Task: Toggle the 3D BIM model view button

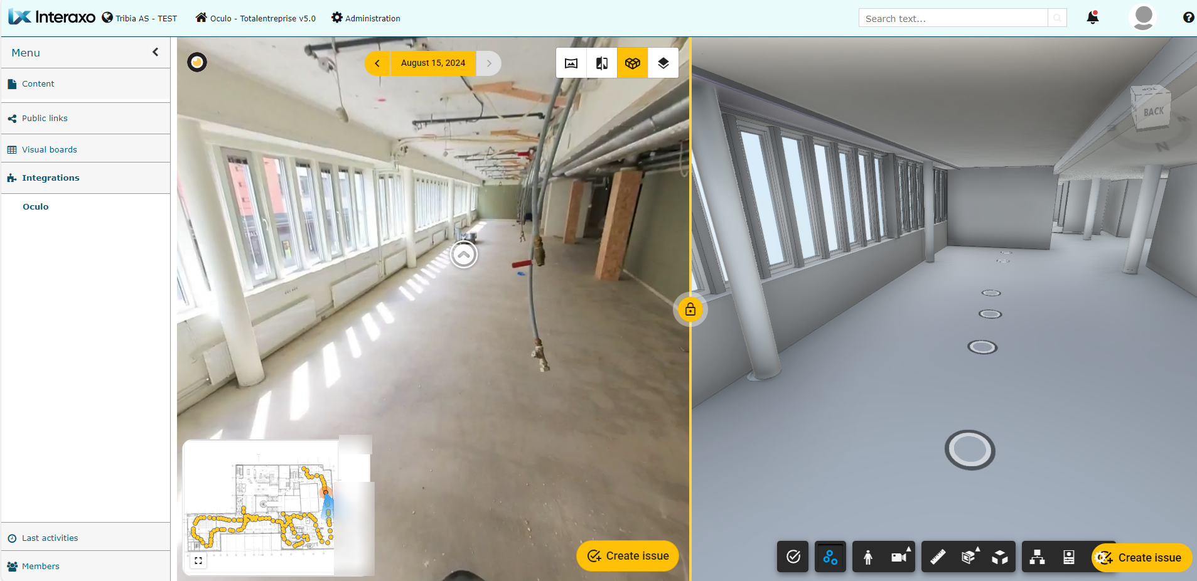Action: pyautogui.click(x=633, y=63)
